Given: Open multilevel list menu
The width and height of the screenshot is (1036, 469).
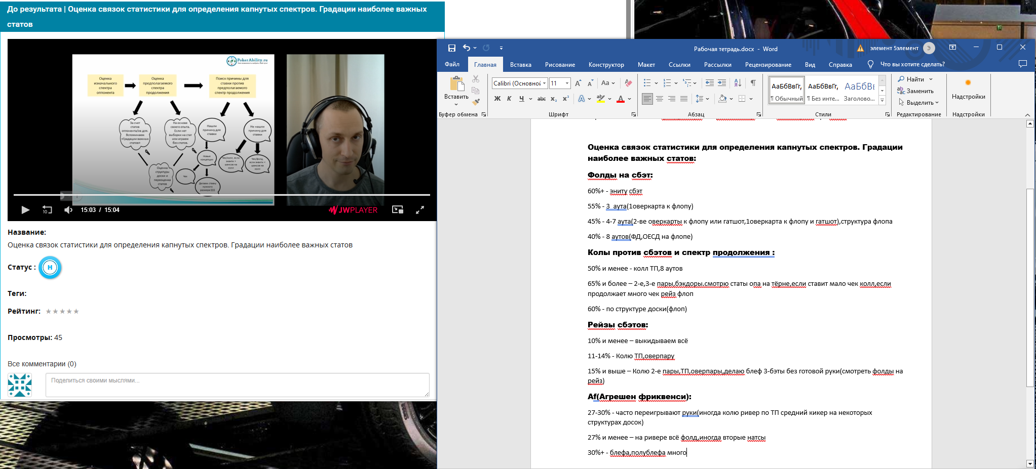Looking at the screenshot, I should click(x=689, y=83).
